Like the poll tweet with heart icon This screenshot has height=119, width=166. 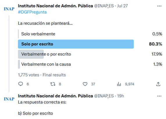click(x=85, y=84)
